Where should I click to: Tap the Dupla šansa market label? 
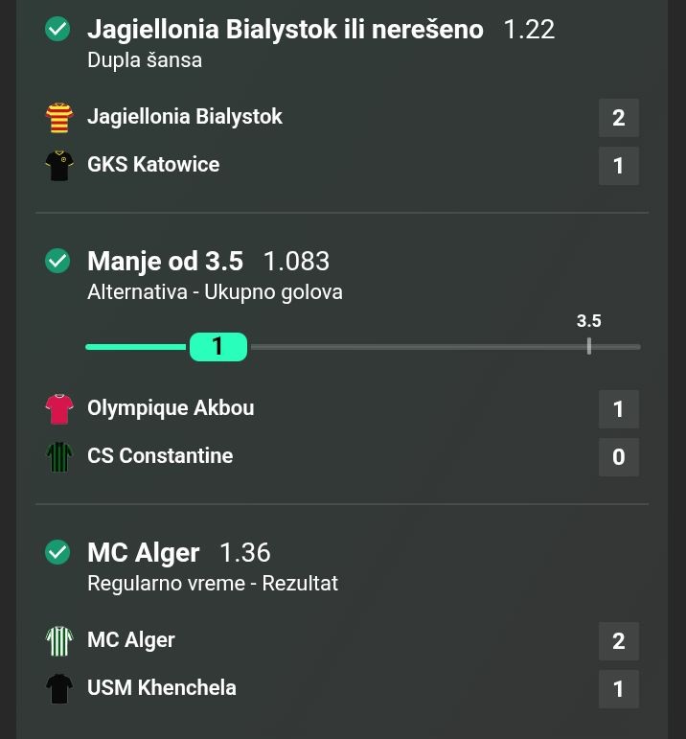(145, 60)
